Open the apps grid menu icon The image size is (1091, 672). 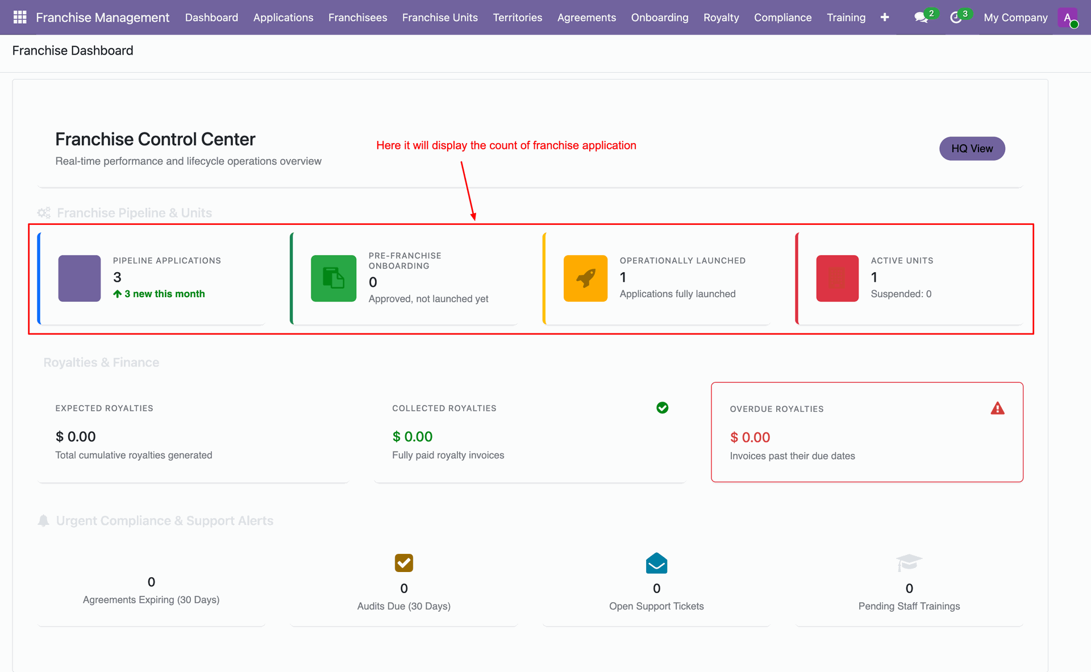point(20,17)
